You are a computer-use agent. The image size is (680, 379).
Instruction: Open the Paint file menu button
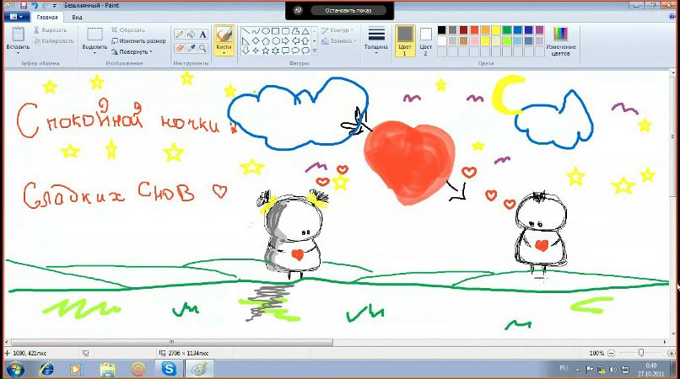(x=16, y=16)
